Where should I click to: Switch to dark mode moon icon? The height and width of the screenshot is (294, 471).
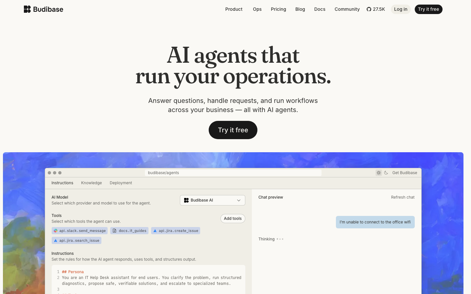pos(386,173)
